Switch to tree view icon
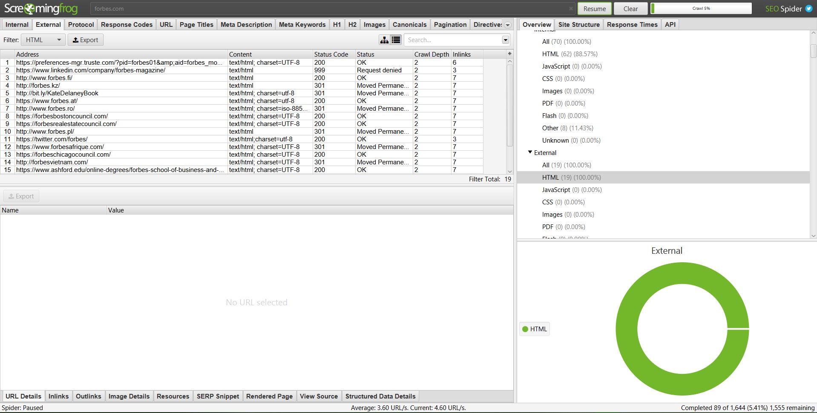 [384, 40]
